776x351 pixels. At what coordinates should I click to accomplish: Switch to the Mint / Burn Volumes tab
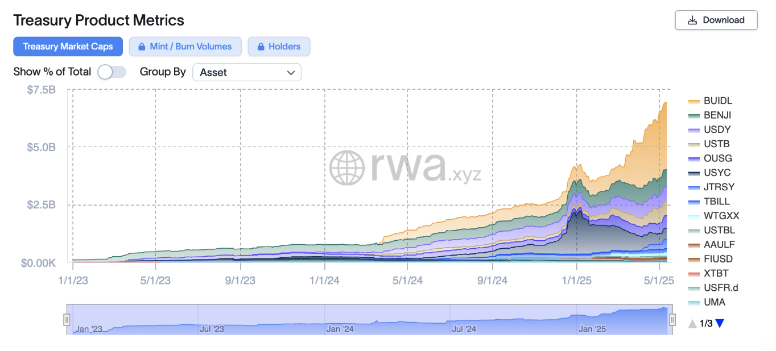(x=185, y=47)
